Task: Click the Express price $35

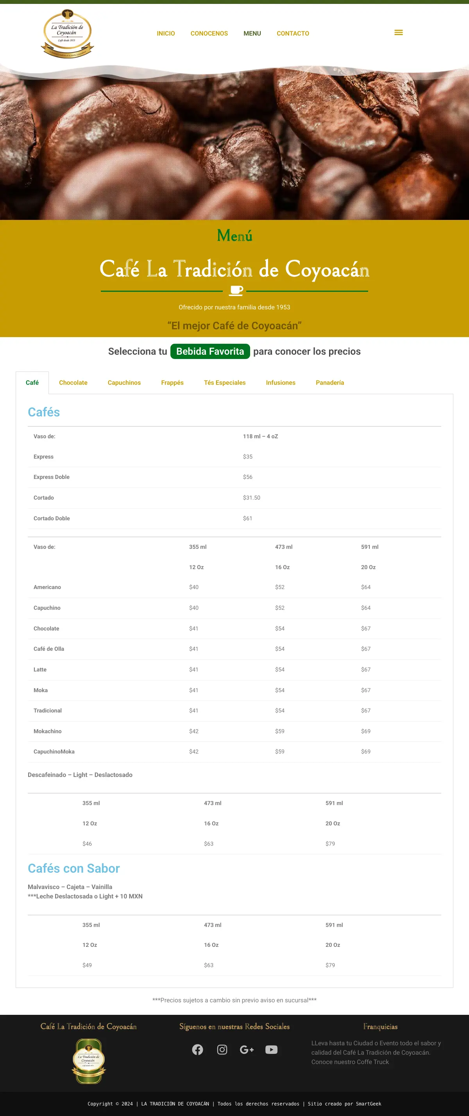Action: coord(247,457)
